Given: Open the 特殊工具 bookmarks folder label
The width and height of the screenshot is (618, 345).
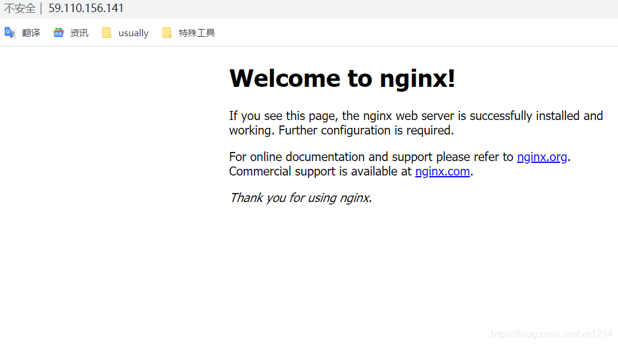Looking at the screenshot, I should click(x=197, y=33).
